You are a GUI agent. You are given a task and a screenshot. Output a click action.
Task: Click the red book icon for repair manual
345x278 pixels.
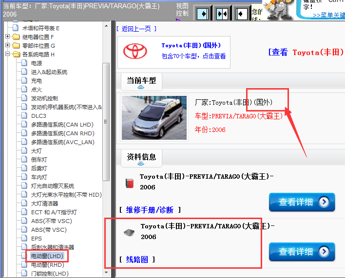(130, 183)
